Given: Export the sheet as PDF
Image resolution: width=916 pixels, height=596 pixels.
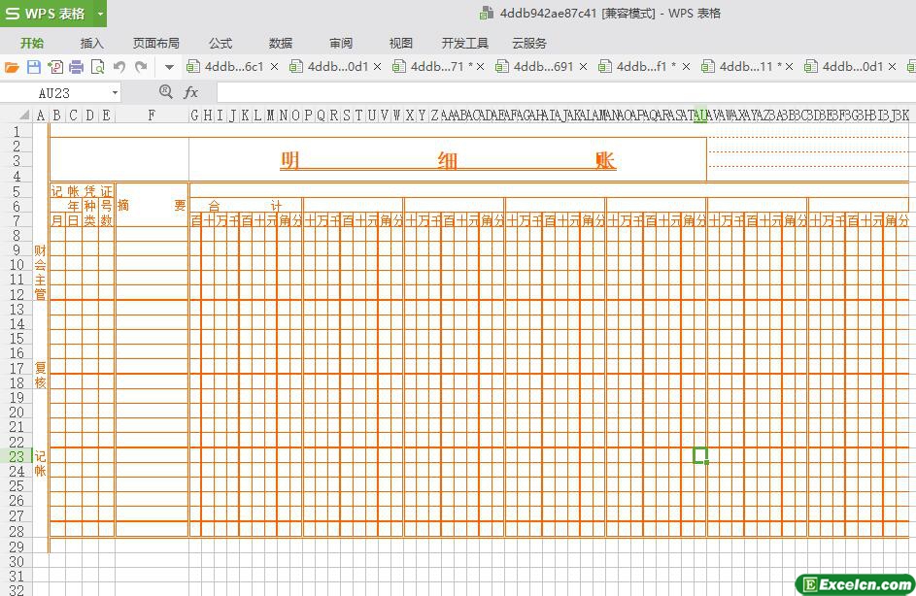Looking at the screenshot, I should click(x=55, y=67).
